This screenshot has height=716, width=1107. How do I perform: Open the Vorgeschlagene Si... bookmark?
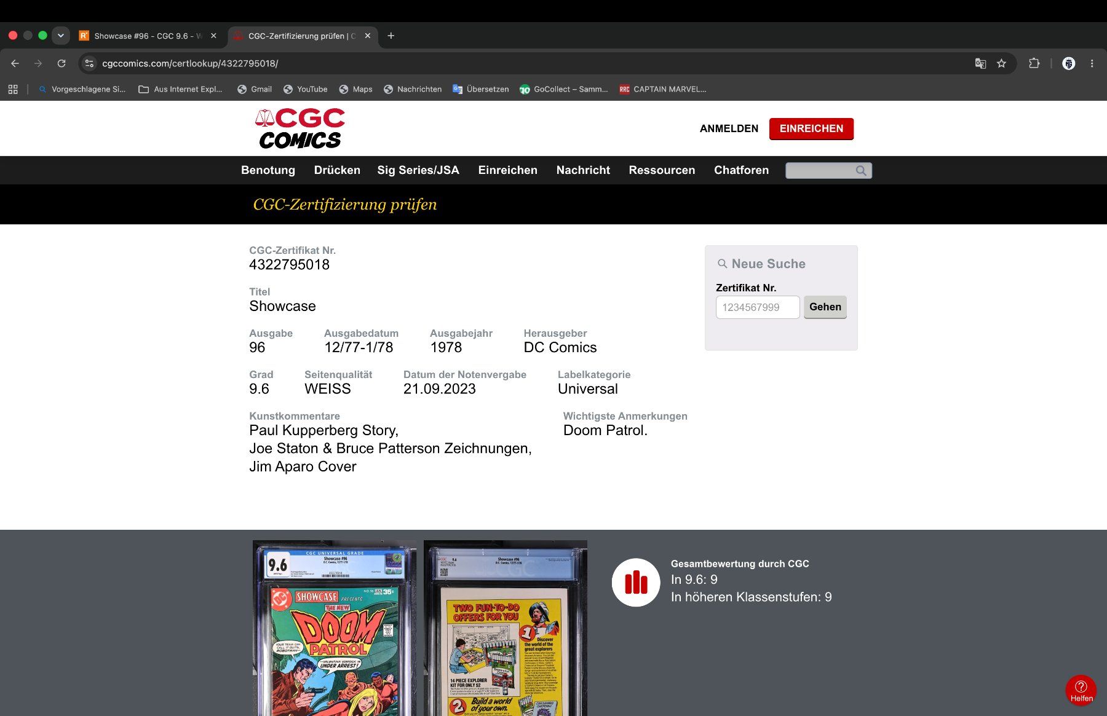coord(82,89)
